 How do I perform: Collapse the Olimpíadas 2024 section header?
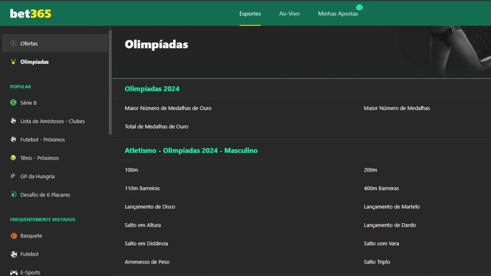tap(152, 89)
